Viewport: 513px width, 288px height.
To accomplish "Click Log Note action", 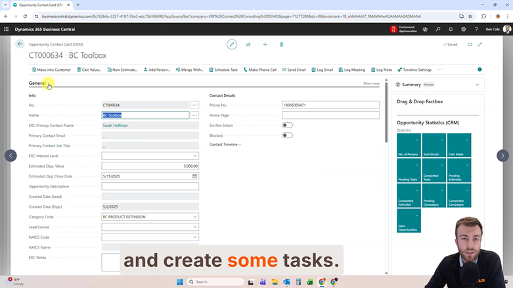I will tap(381, 70).
